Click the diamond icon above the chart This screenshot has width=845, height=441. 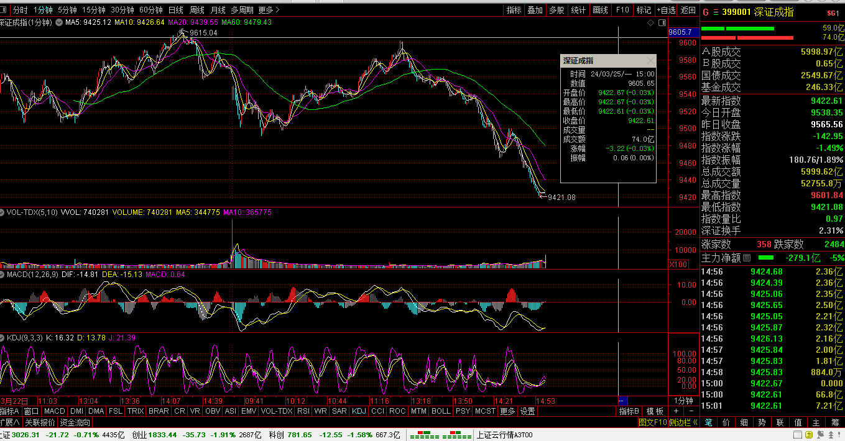pyautogui.click(x=650, y=22)
